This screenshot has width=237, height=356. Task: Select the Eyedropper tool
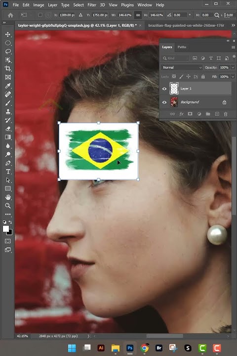click(x=8, y=86)
